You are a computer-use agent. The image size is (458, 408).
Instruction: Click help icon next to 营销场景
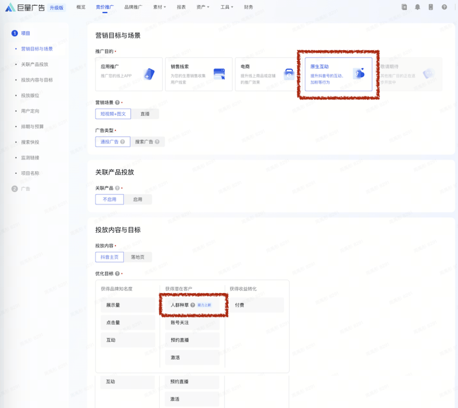tap(117, 102)
